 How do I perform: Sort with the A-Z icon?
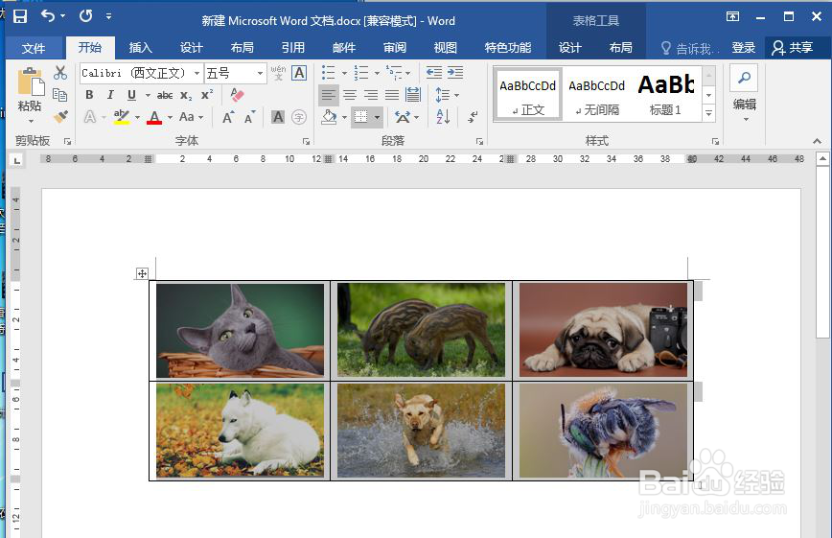(x=443, y=117)
